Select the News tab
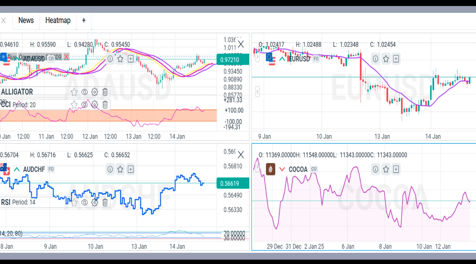The height and width of the screenshot is (264, 476). click(x=26, y=20)
